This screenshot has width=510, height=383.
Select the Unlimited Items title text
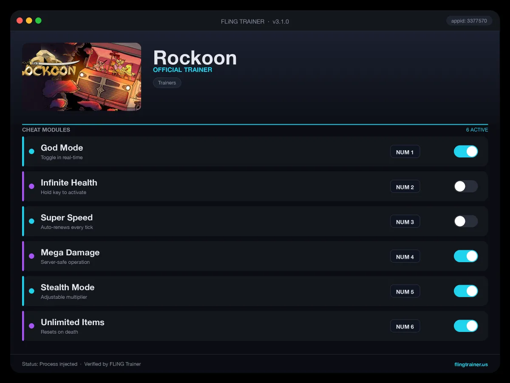pos(73,322)
